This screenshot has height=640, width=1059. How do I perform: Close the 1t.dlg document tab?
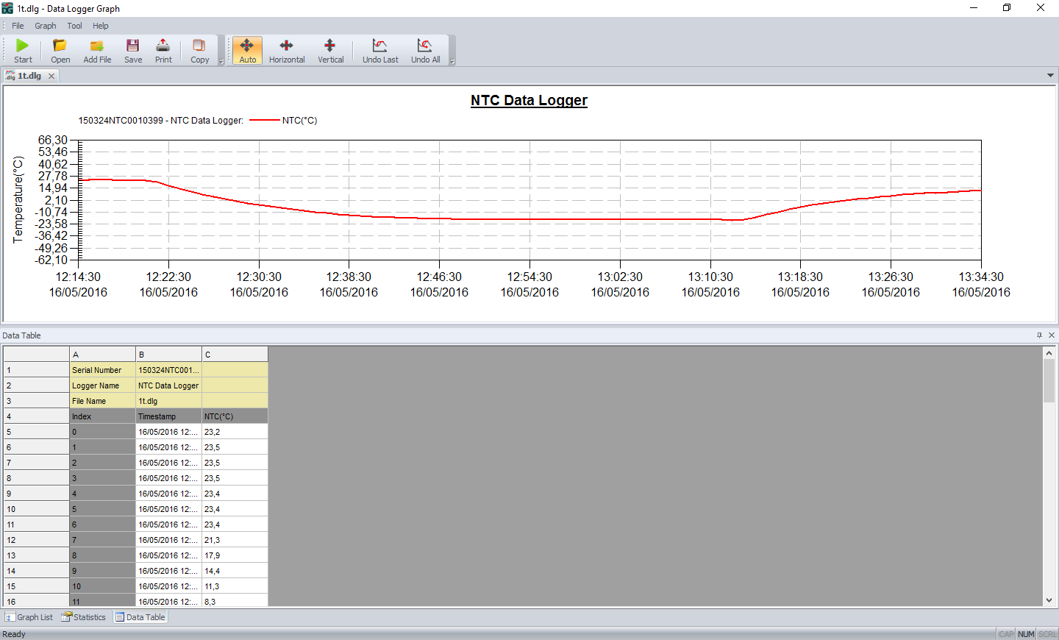pos(51,77)
